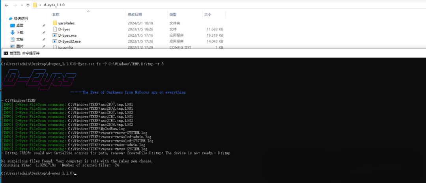Click the D-Eyes.exe file icon
The width and height of the screenshot is (426, 183).
54,35
